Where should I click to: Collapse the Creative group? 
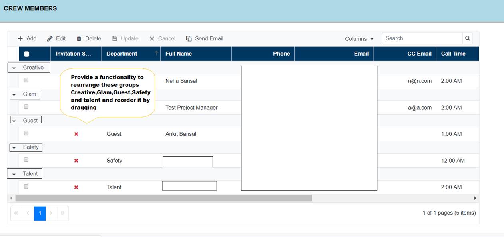(x=14, y=68)
